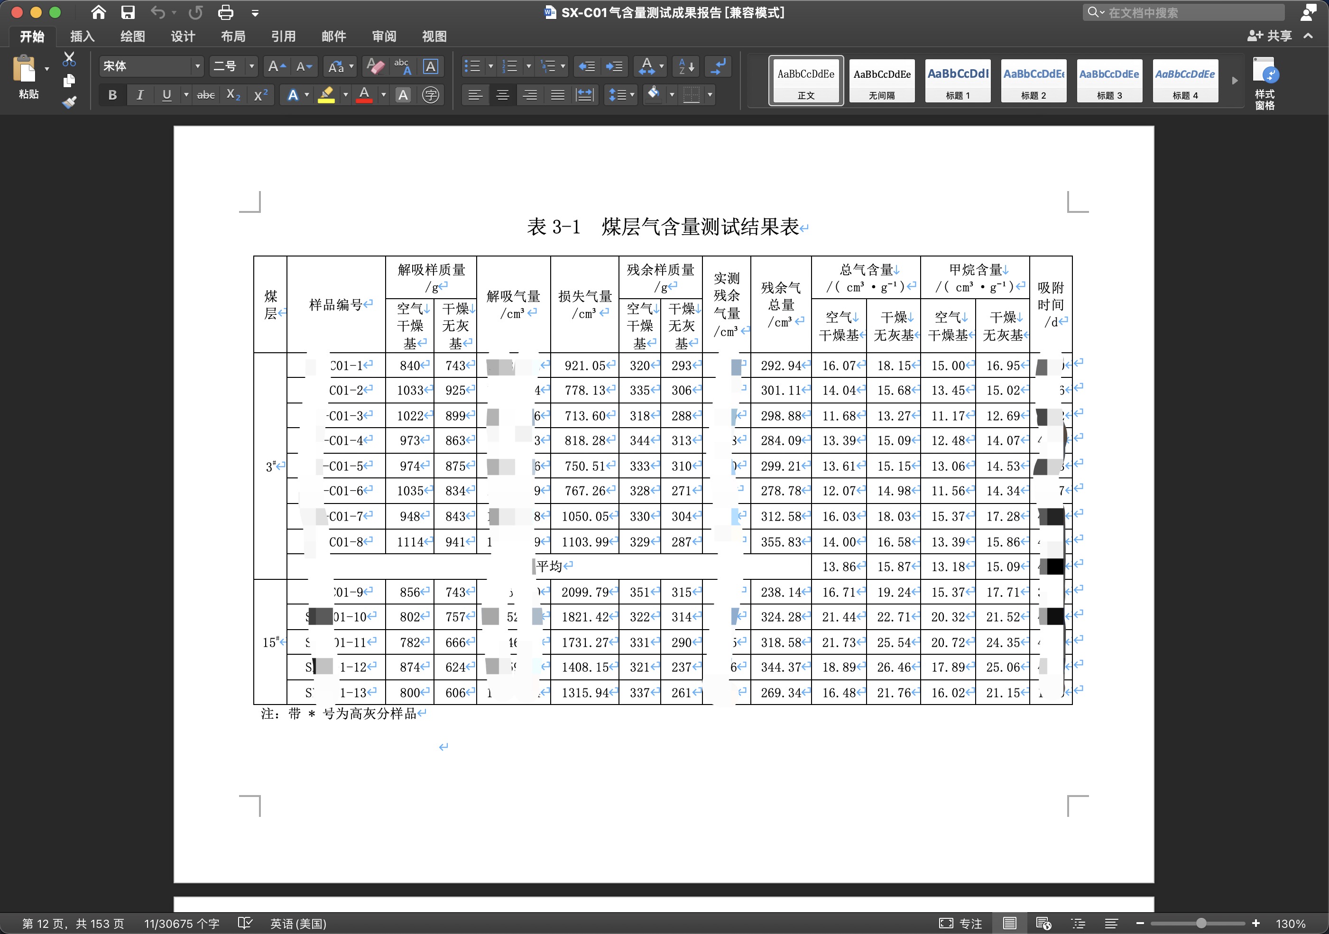Expand numbered list options dropdown
This screenshot has height=934, width=1329.
tap(528, 66)
